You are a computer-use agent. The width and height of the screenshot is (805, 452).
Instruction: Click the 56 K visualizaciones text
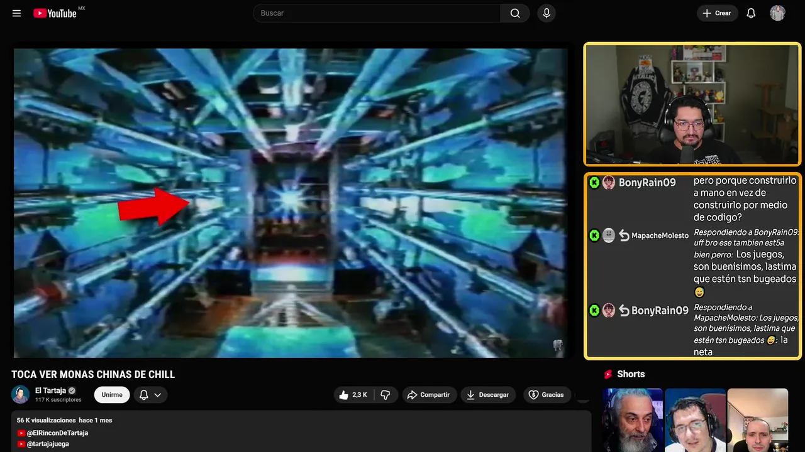click(47, 420)
